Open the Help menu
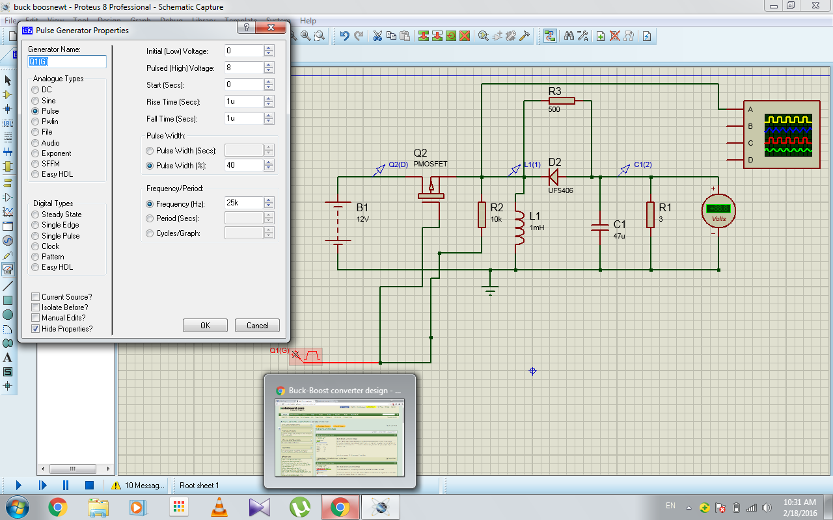 click(x=308, y=21)
